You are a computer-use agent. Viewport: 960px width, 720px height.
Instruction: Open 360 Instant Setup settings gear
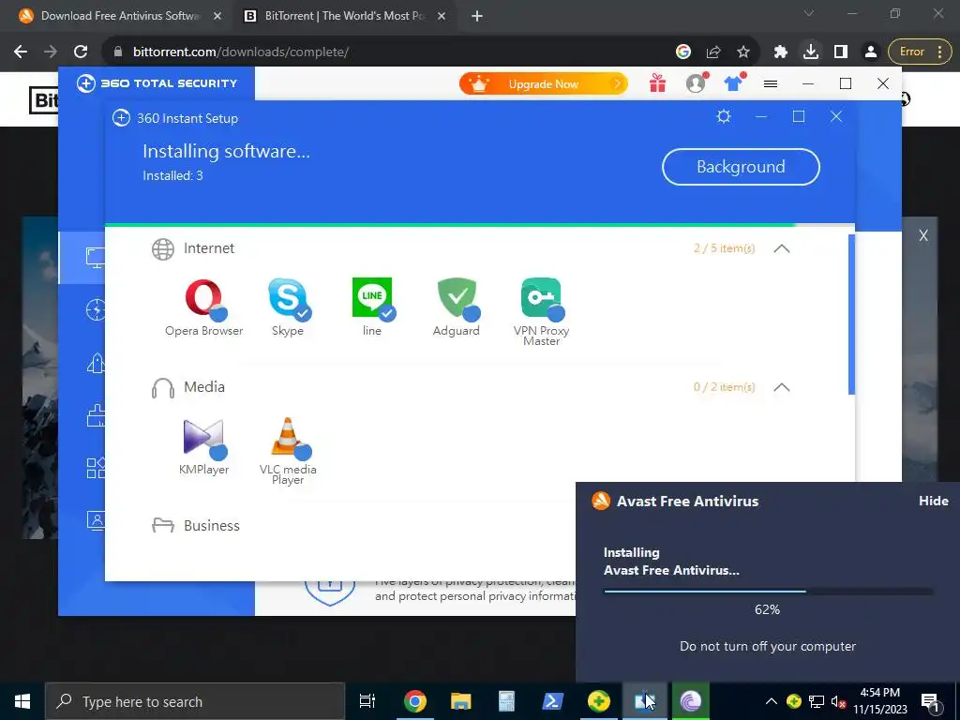tap(724, 116)
